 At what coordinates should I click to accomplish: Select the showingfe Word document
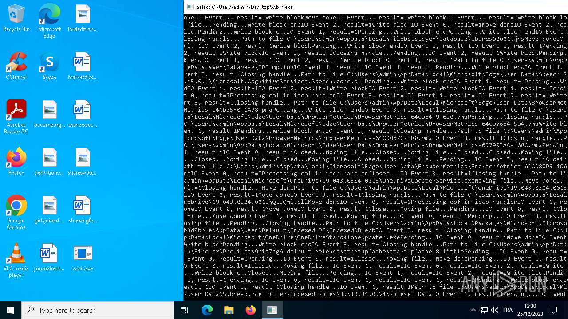(x=83, y=210)
